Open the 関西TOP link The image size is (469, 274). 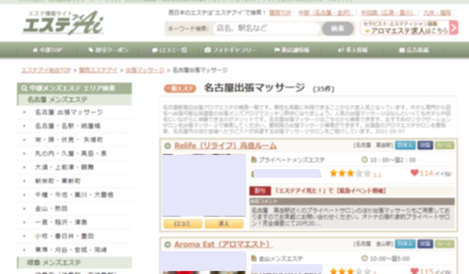point(280,13)
